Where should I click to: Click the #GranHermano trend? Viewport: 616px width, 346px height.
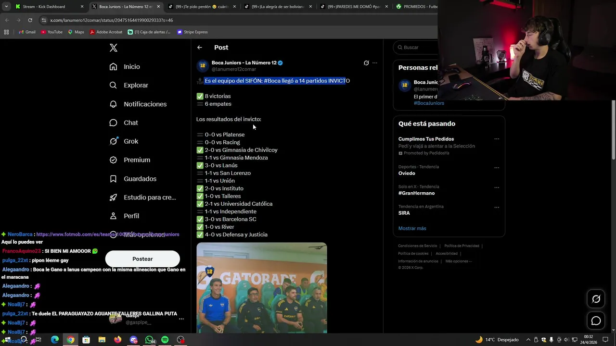tap(416, 193)
